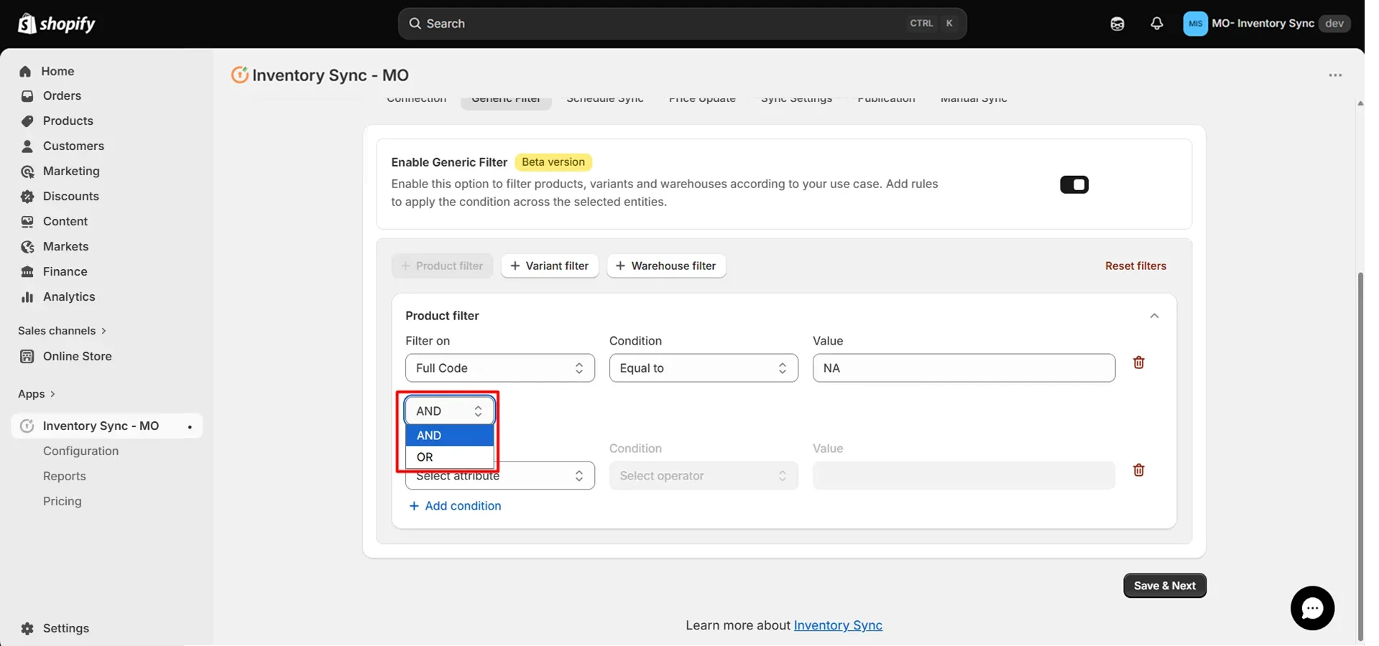Choose the highlighted AND option
1379x646 pixels.
449,435
